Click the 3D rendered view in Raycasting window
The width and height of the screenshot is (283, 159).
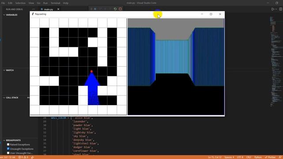pos(176,67)
